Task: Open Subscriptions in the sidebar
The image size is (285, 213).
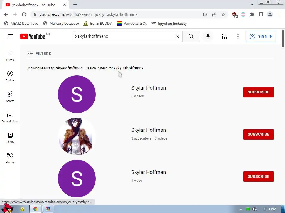Action: click(x=10, y=117)
